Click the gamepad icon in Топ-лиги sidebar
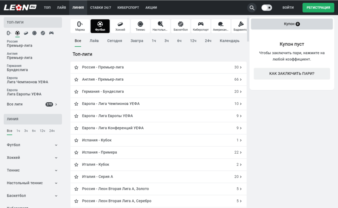338x208 pixels. point(51,33)
